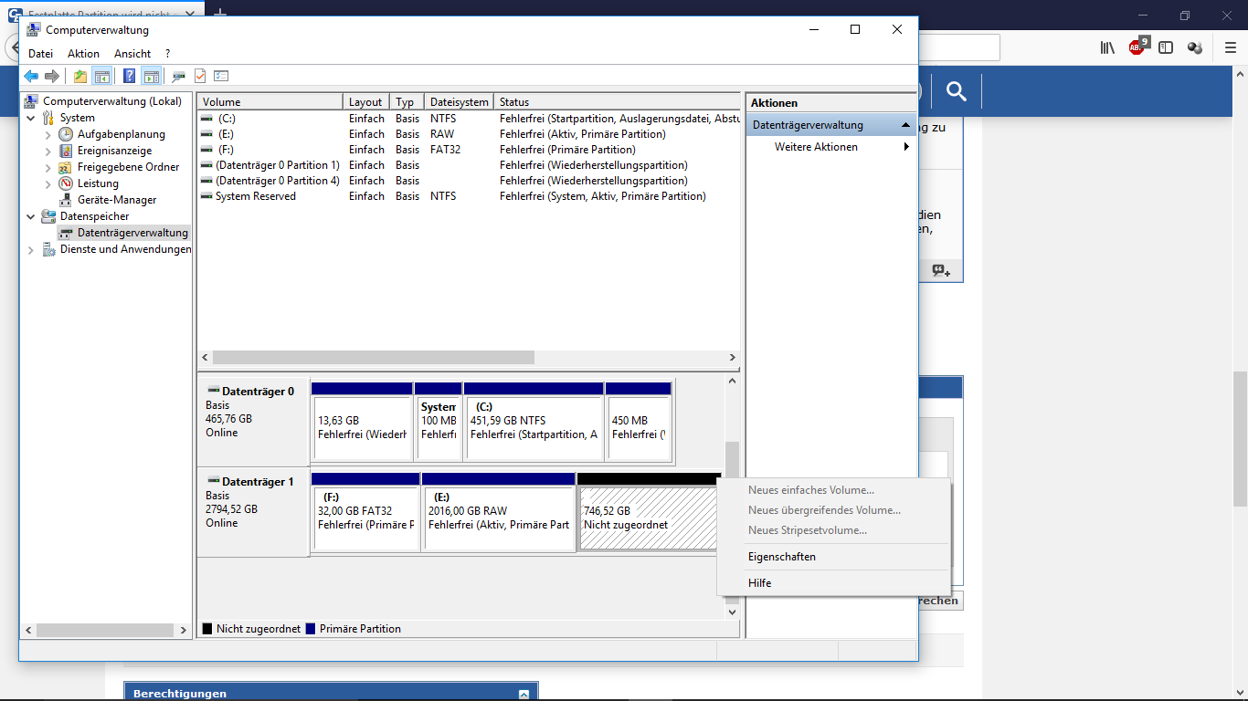Viewport: 1248px width, 701px height.
Task: Open the Aktion menu
Action: pos(83,54)
